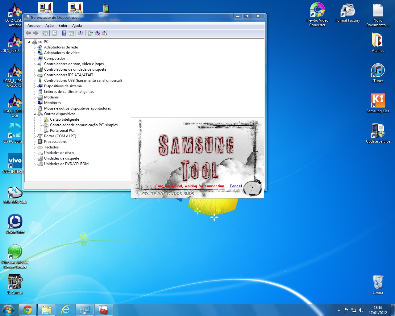Open the Exibir menu
This screenshot has height=316, width=395.
tap(63, 26)
